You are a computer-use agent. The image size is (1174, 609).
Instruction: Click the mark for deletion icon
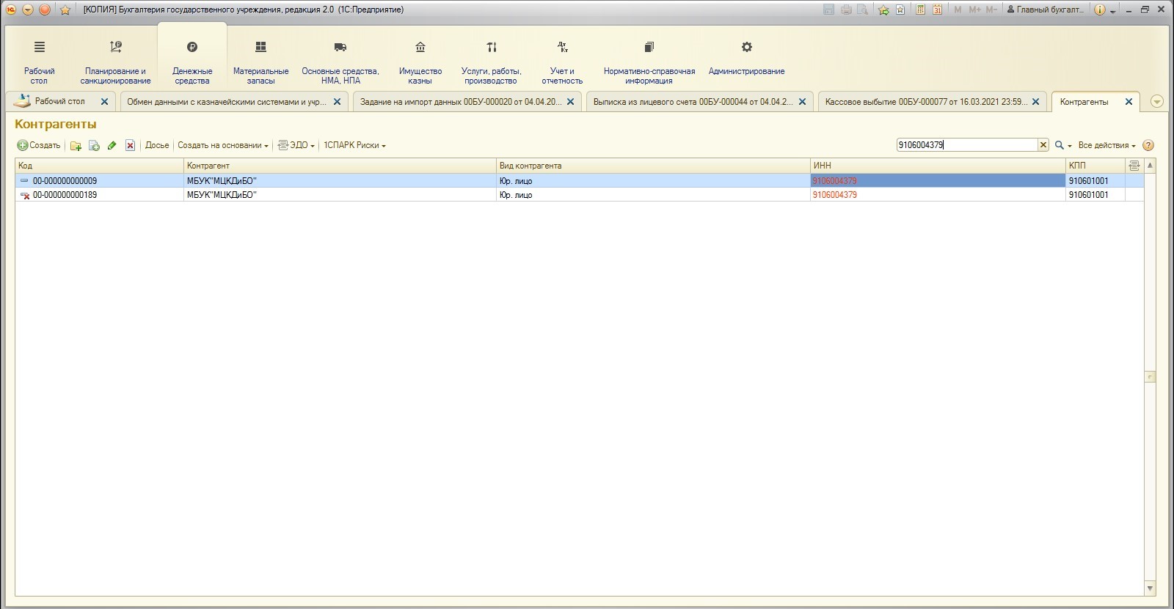(130, 146)
